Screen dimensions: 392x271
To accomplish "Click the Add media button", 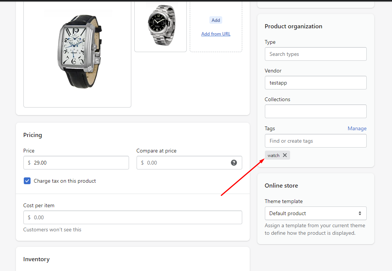I will (x=216, y=20).
